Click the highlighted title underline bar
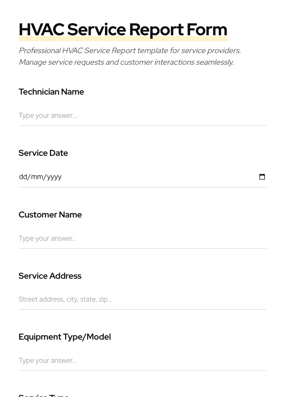This screenshot has height=397, width=285. tap(123, 38)
